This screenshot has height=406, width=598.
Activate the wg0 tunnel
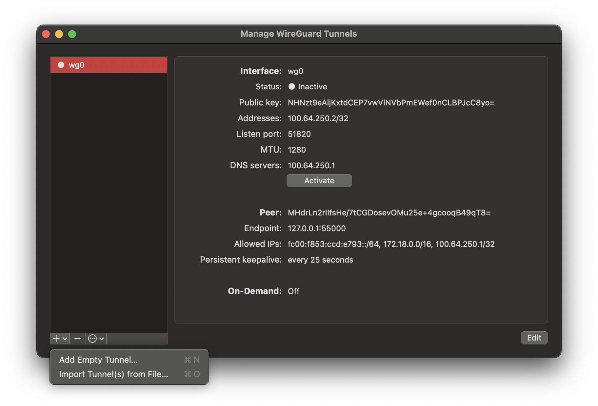[x=319, y=181]
